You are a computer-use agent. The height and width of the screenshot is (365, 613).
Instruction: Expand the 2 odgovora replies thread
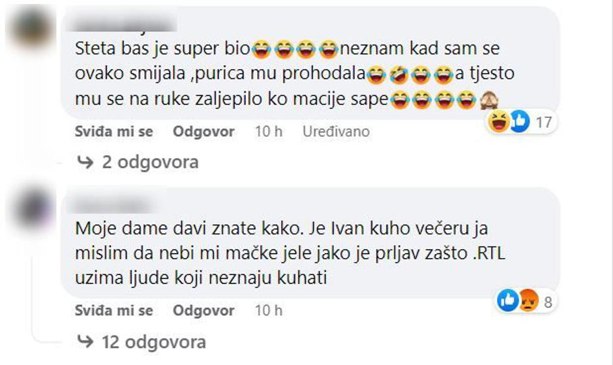point(150,162)
